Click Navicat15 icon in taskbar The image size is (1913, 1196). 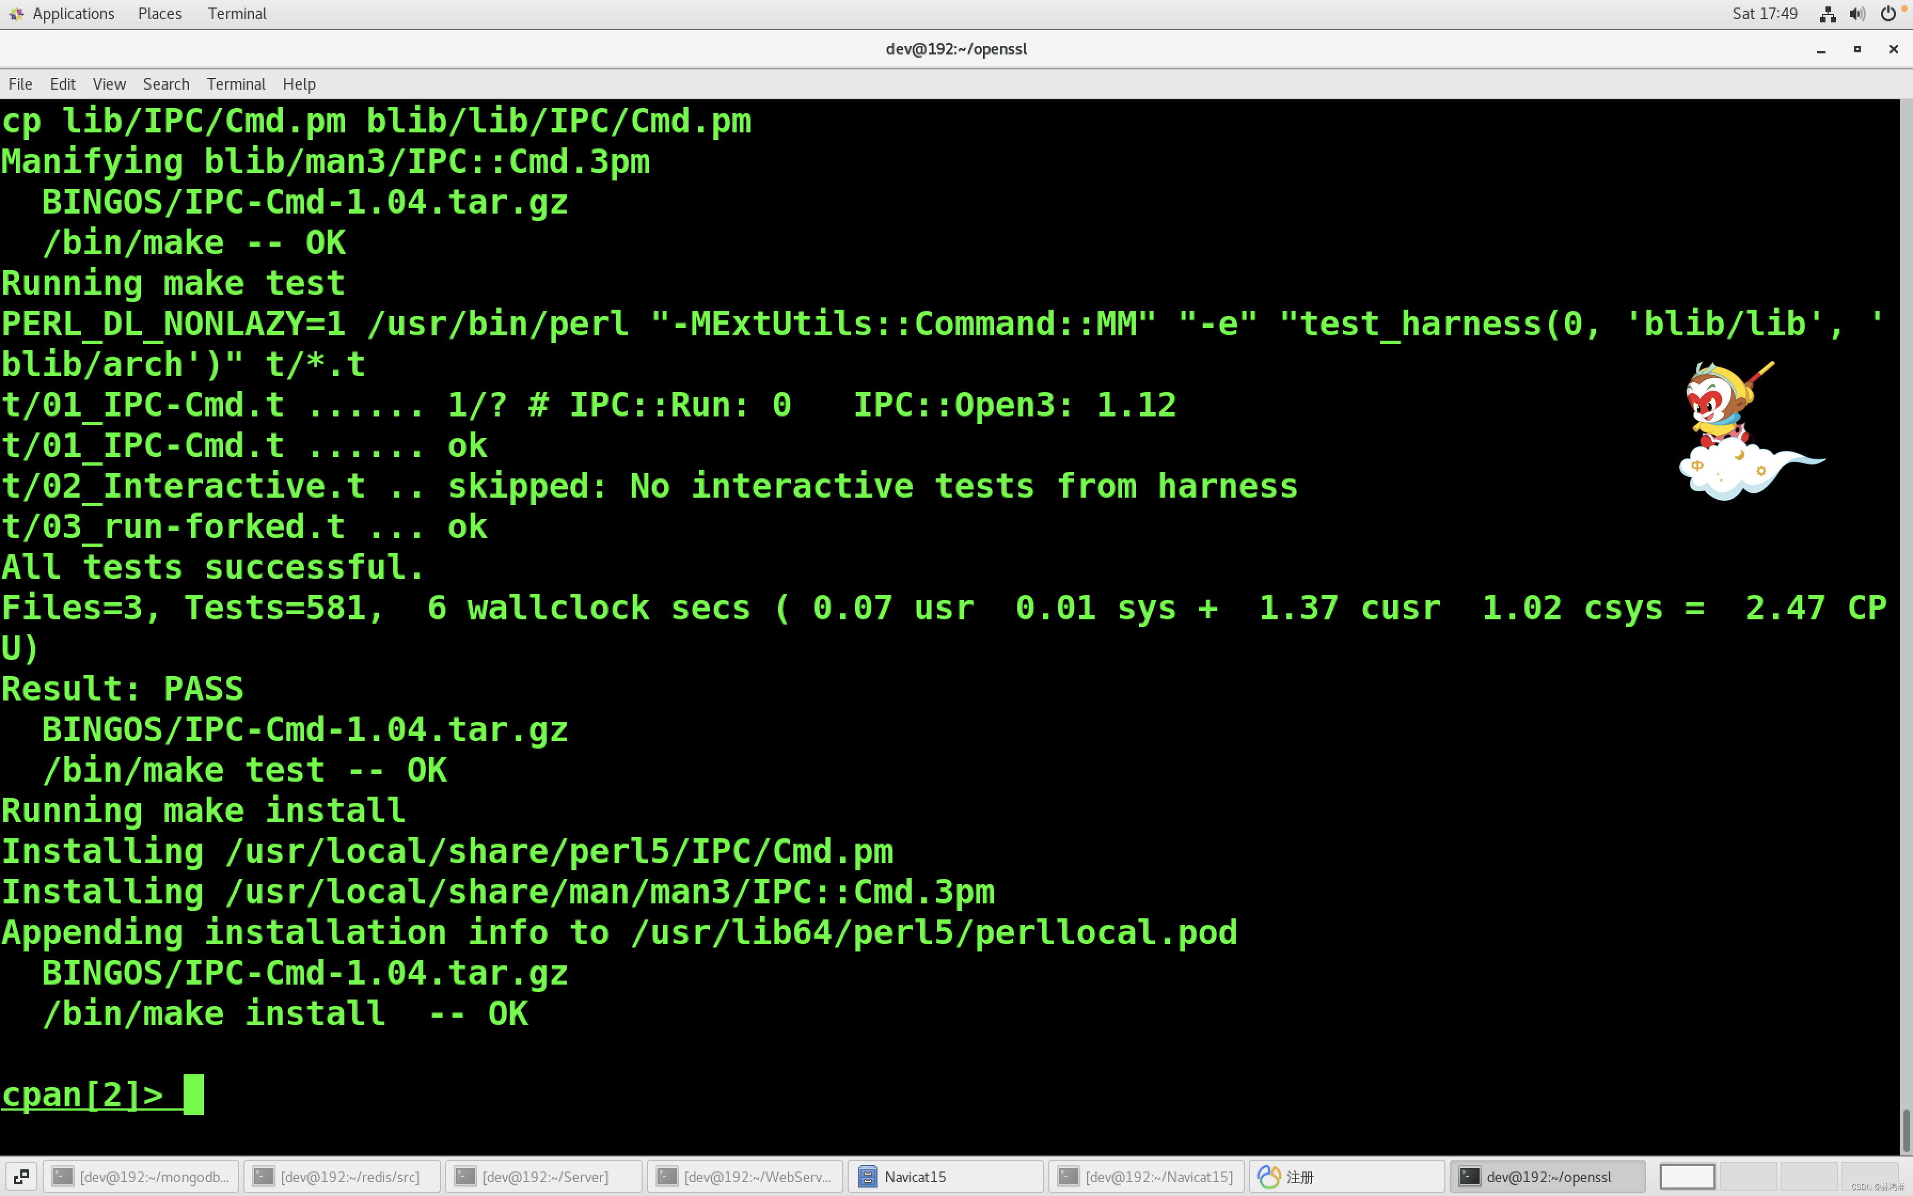coord(867,1176)
